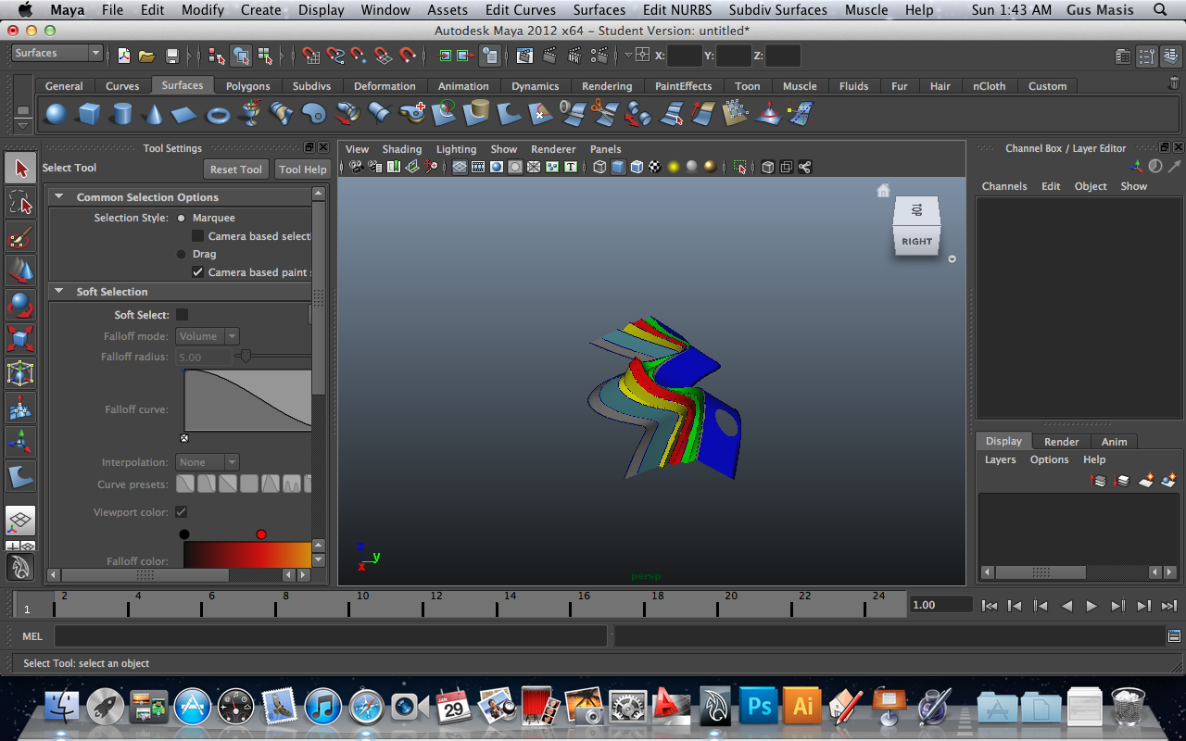1186x741 pixels.
Task: Switch to the Polygons shelf tab
Action: [x=248, y=86]
